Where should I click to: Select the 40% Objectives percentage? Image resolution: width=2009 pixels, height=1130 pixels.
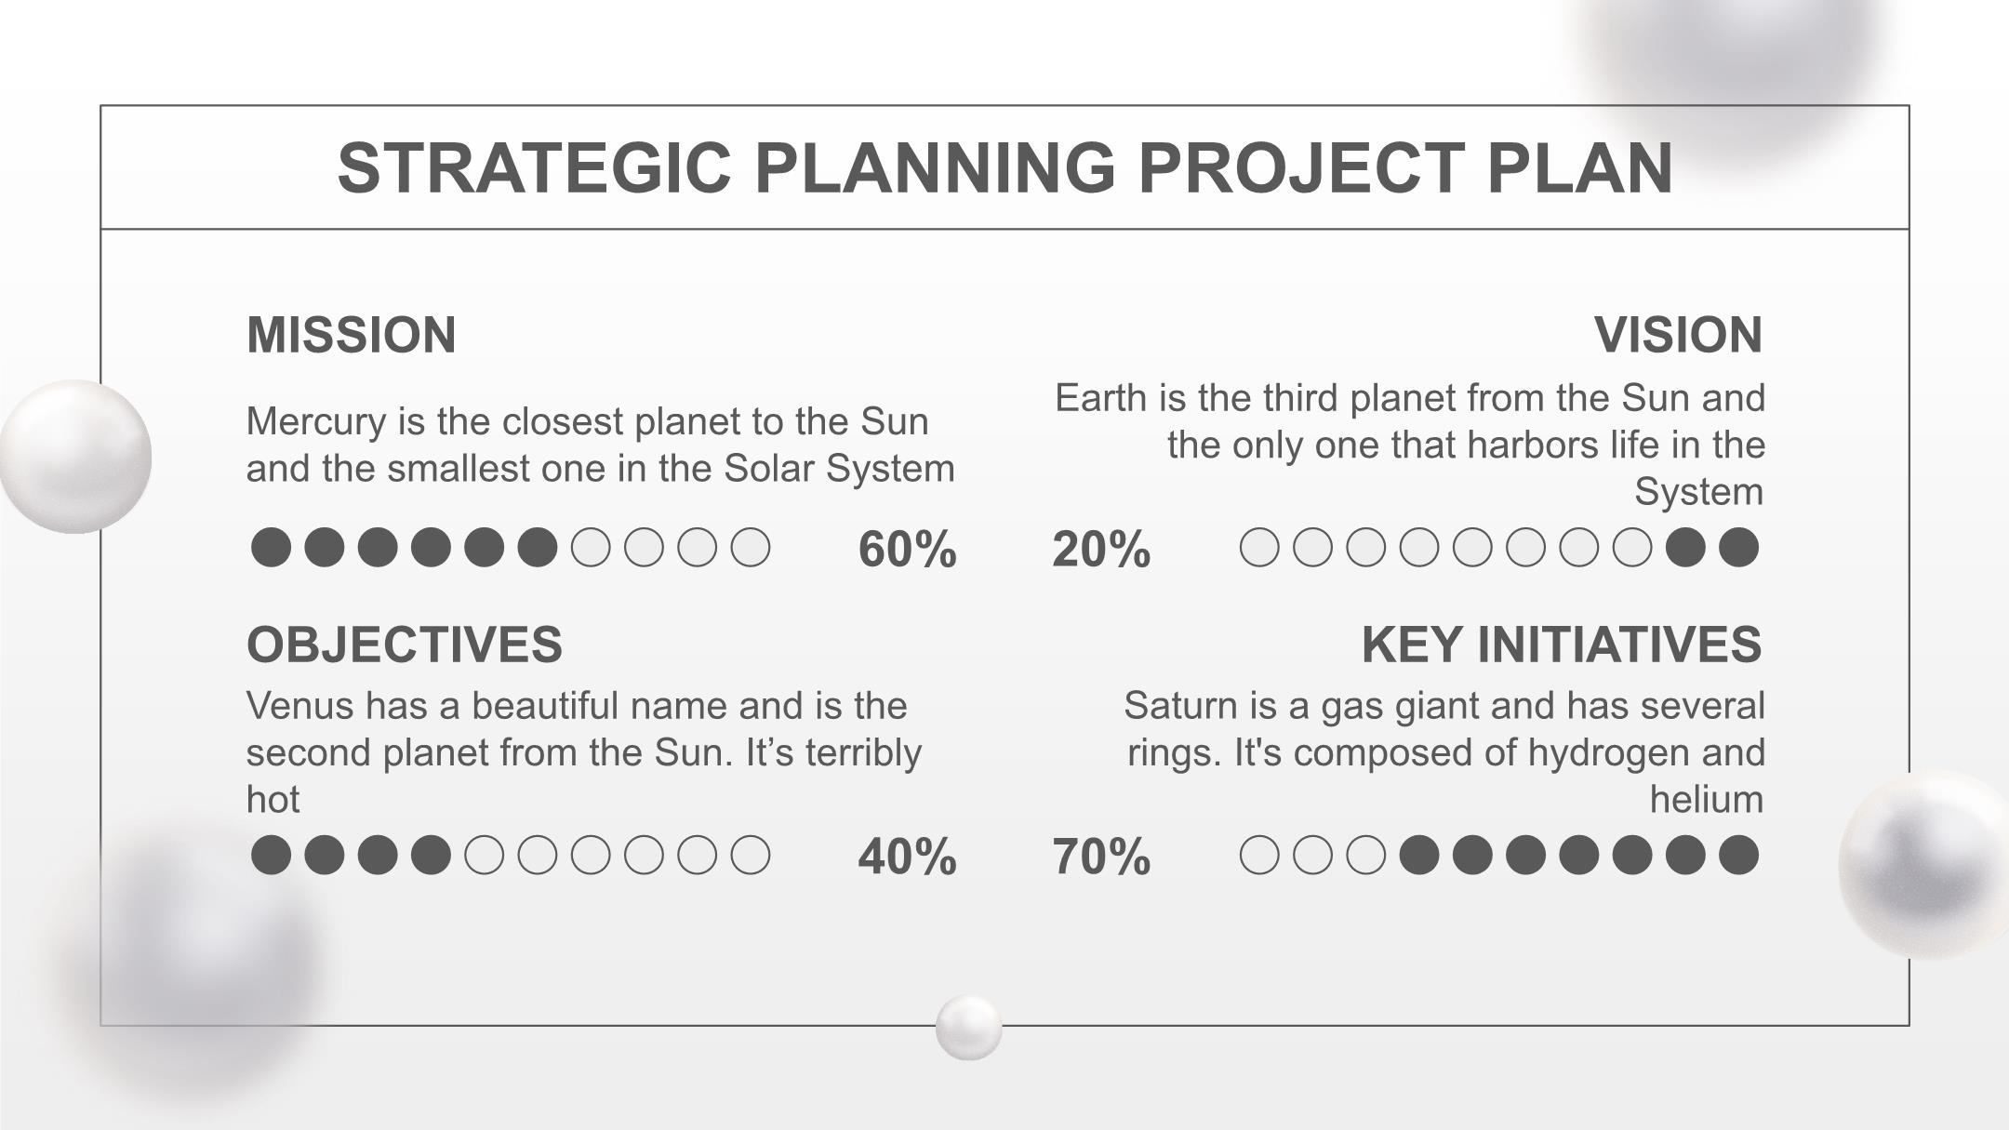(907, 857)
